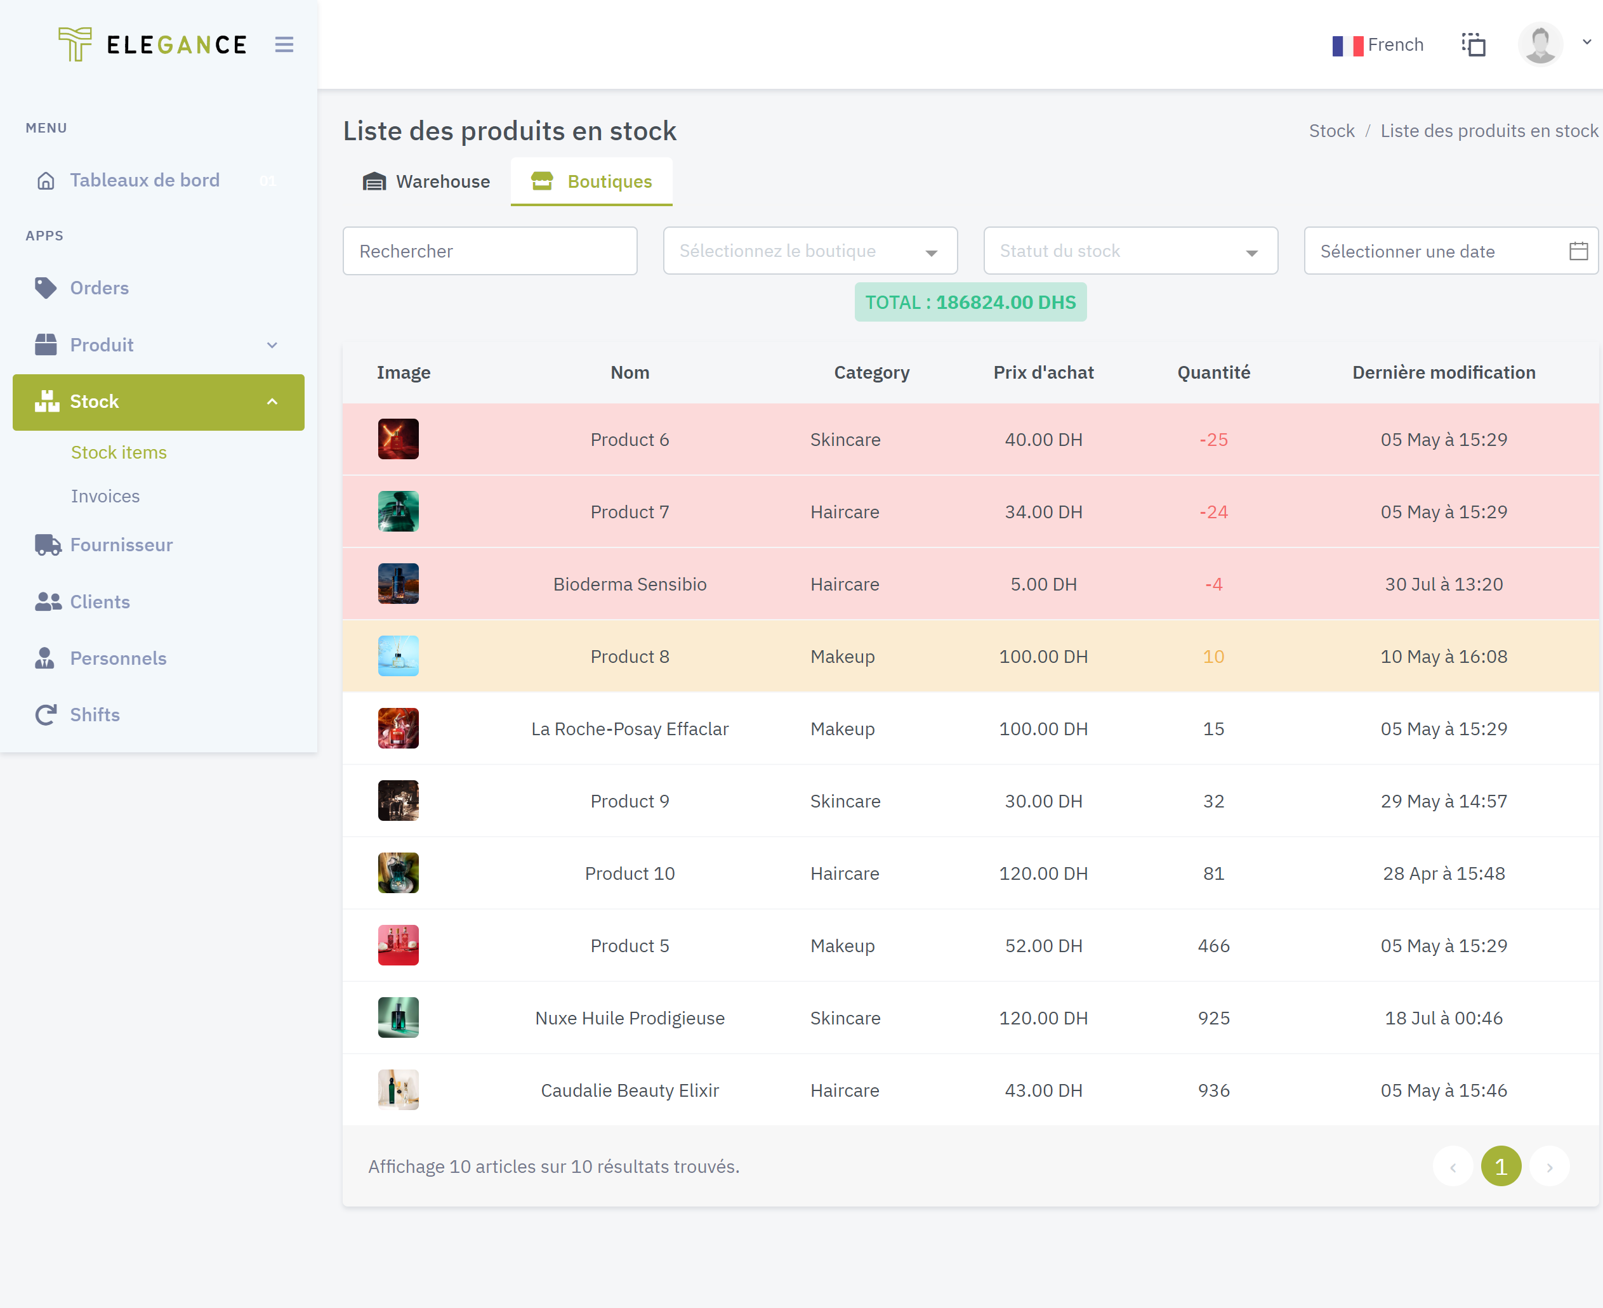Click the apps grid icon near the avatar
The image size is (1603, 1308).
[x=1474, y=44]
